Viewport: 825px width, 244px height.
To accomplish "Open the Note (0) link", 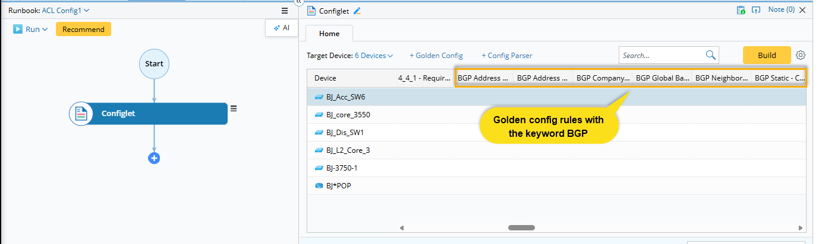I will (x=781, y=9).
